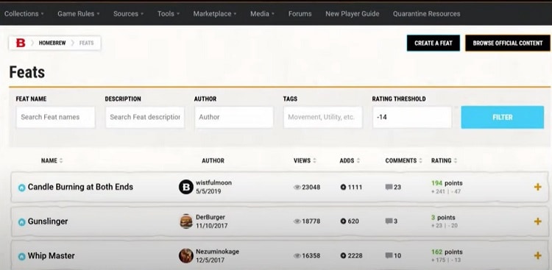Focus the Rating Threshold input field
This screenshot has height=270, width=552.
click(x=412, y=117)
